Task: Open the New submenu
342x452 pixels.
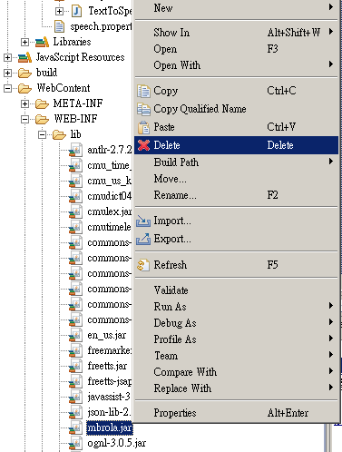Action: [x=236, y=7]
